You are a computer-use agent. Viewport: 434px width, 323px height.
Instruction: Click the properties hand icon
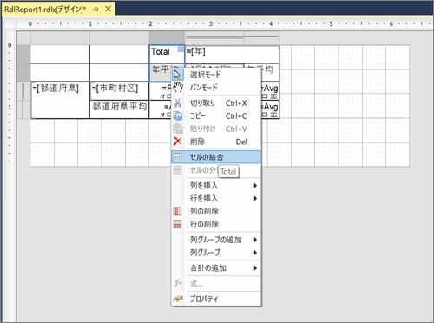click(x=177, y=299)
